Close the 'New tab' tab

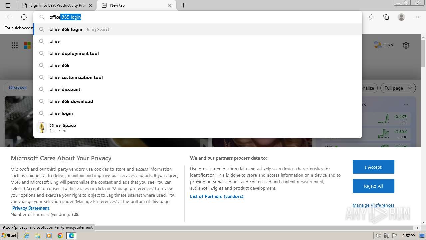[x=170, y=5]
